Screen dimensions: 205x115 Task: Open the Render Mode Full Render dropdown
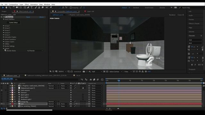35,50
